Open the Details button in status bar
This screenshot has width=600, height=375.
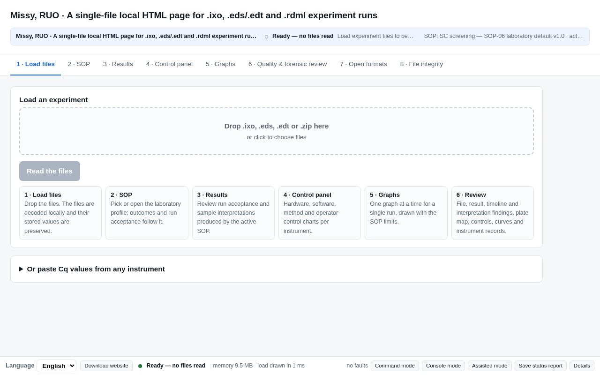(582, 366)
